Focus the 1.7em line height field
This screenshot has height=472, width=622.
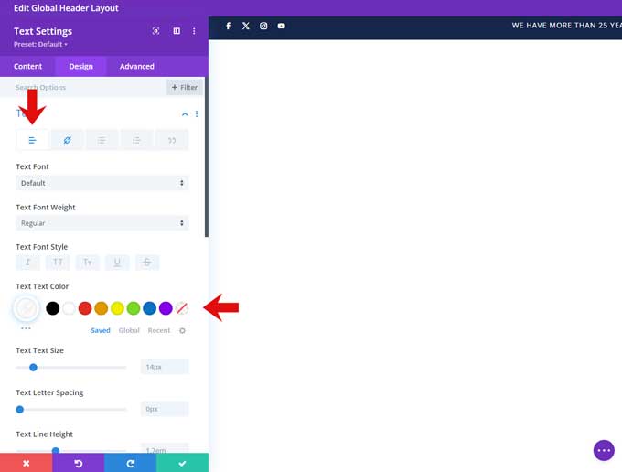click(165, 449)
